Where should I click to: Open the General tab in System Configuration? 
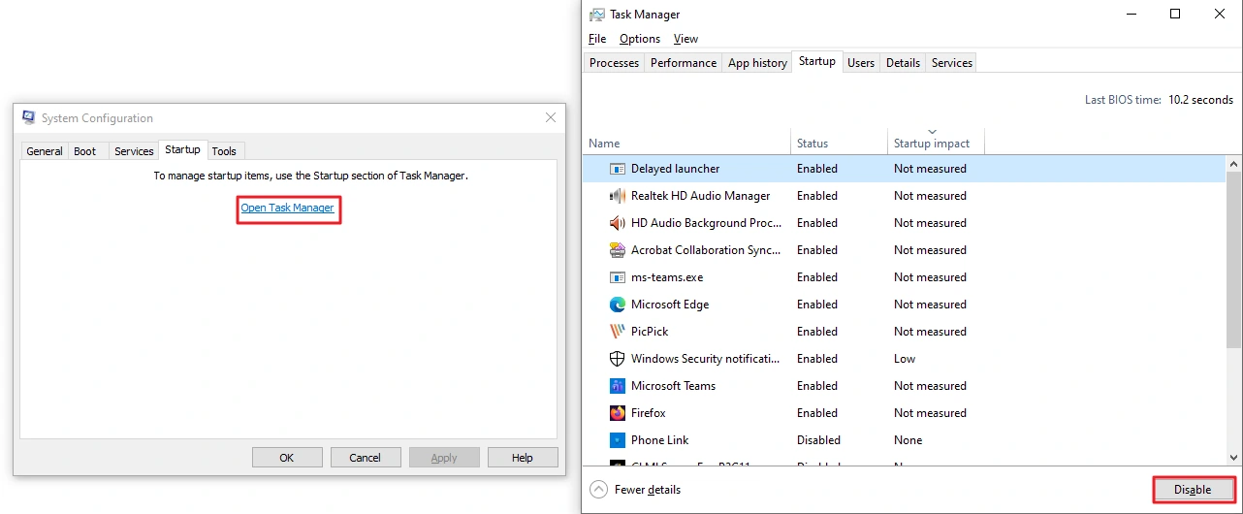point(45,151)
